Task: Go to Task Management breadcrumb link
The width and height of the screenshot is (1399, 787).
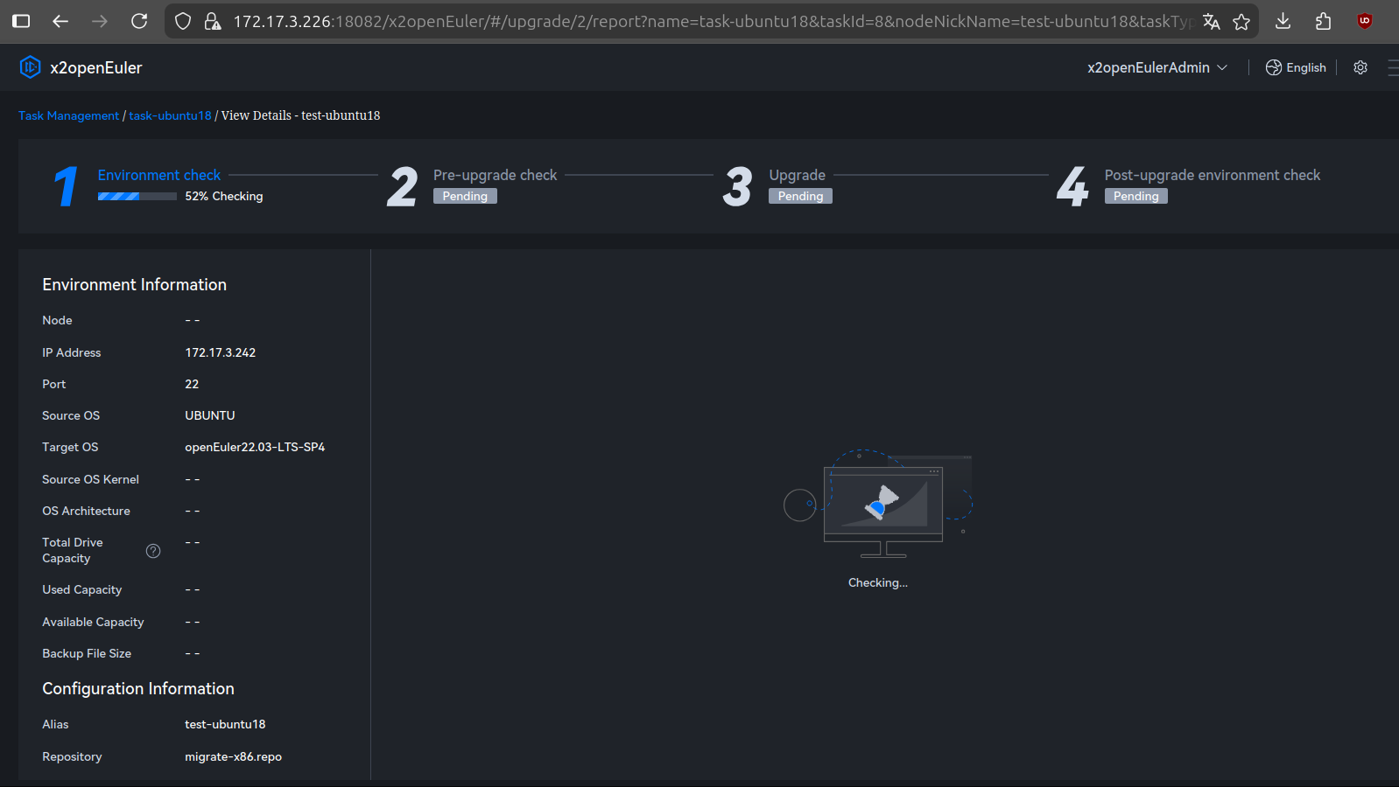Action: (68, 115)
